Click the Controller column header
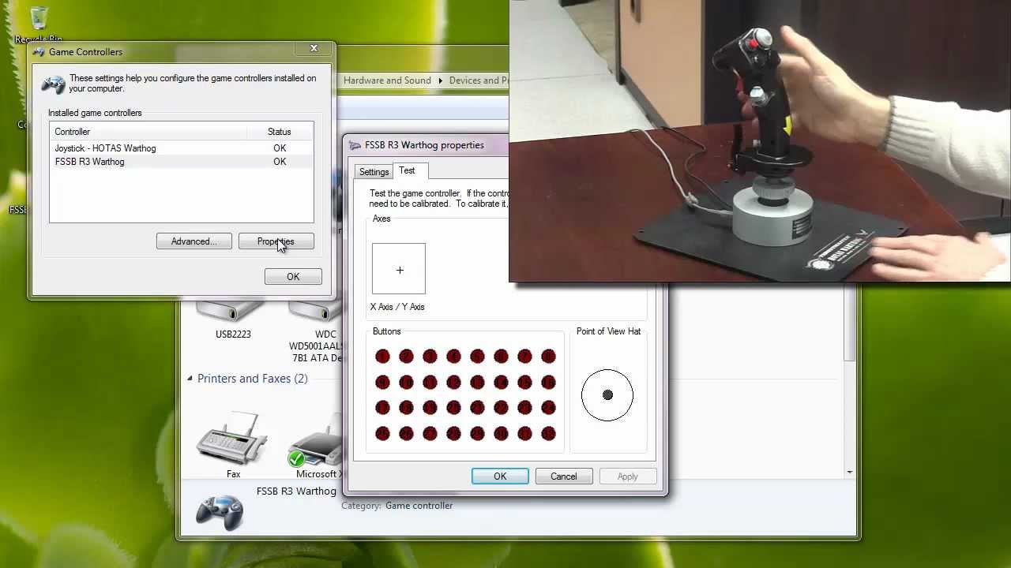The image size is (1011, 568). (x=147, y=132)
